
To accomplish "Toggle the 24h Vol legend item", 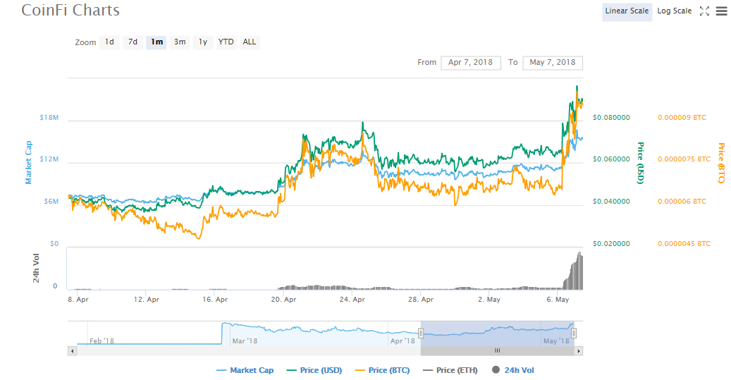I will point(514,370).
